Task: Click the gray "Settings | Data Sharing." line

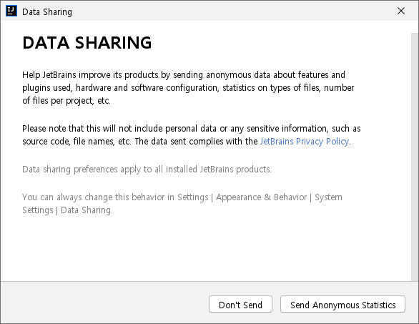Action: [67, 210]
